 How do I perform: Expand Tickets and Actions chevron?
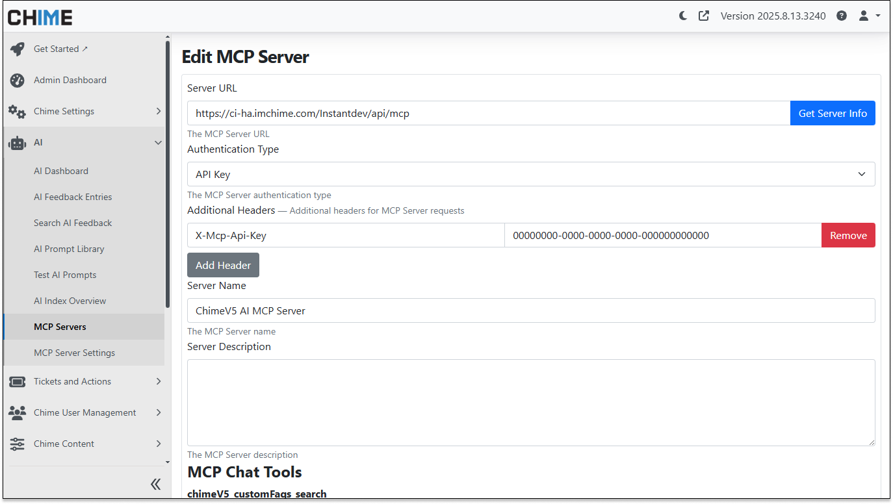pyautogui.click(x=158, y=381)
